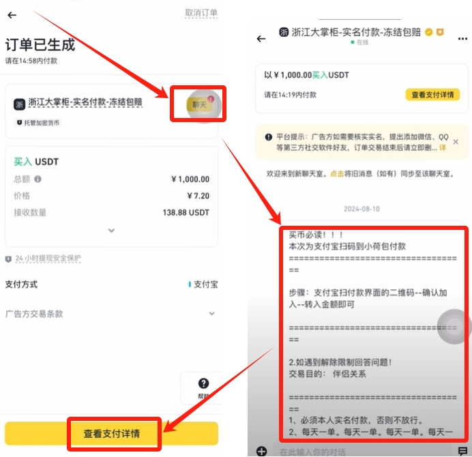
Task: Tap the ¥ 1,000.00 total amount value
Action: click(x=190, y=179)
